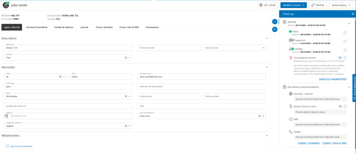Collapse the Abonné(e) section
356x154 pixels.
267,67
